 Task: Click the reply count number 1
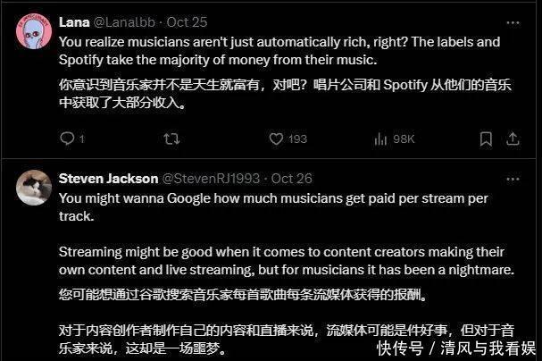81,139
